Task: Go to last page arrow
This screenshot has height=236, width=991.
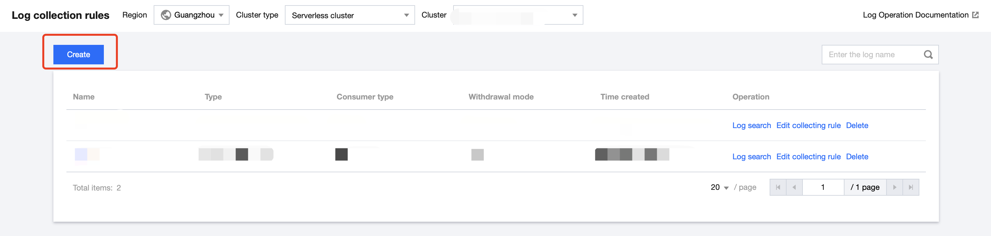Action: (x=911, y=187)
